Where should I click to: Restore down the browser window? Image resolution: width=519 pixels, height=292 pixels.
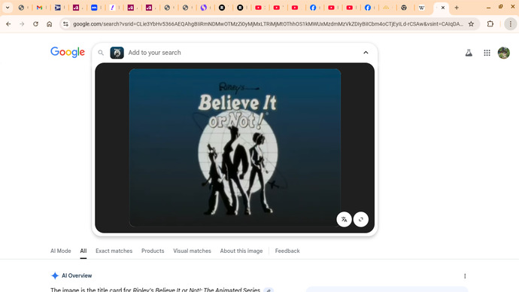[500, 7]
